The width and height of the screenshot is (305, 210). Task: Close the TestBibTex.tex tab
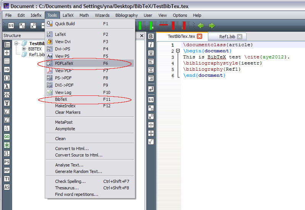200,36
